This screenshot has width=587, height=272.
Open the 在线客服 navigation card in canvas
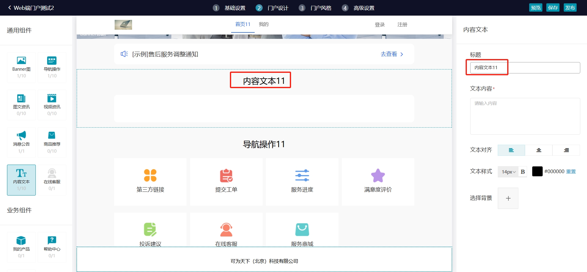(226, 230)
